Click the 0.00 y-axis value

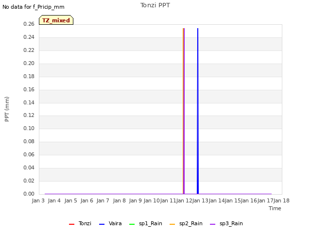click(29, 194)
